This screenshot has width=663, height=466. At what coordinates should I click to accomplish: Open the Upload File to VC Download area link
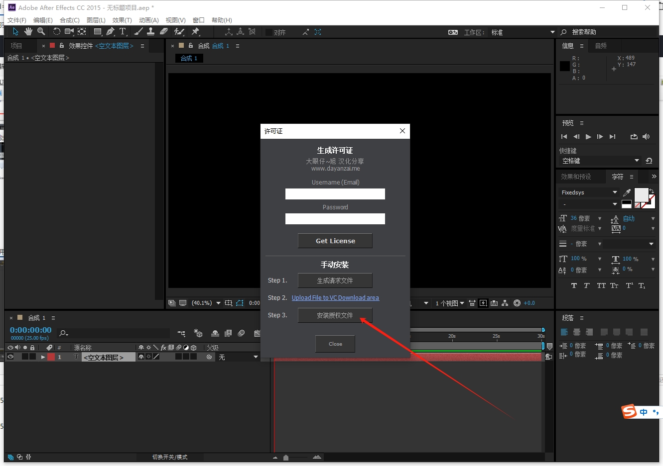[x=335, y=298]
